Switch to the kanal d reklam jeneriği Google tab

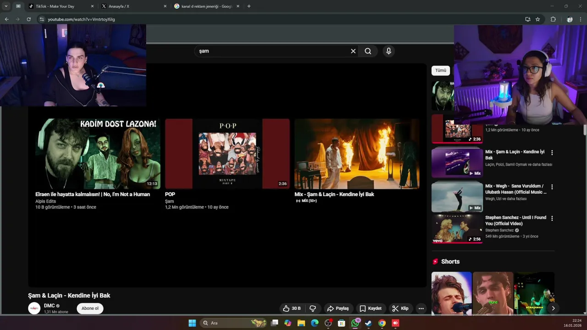pyautogui.click(x=206, y=6)
